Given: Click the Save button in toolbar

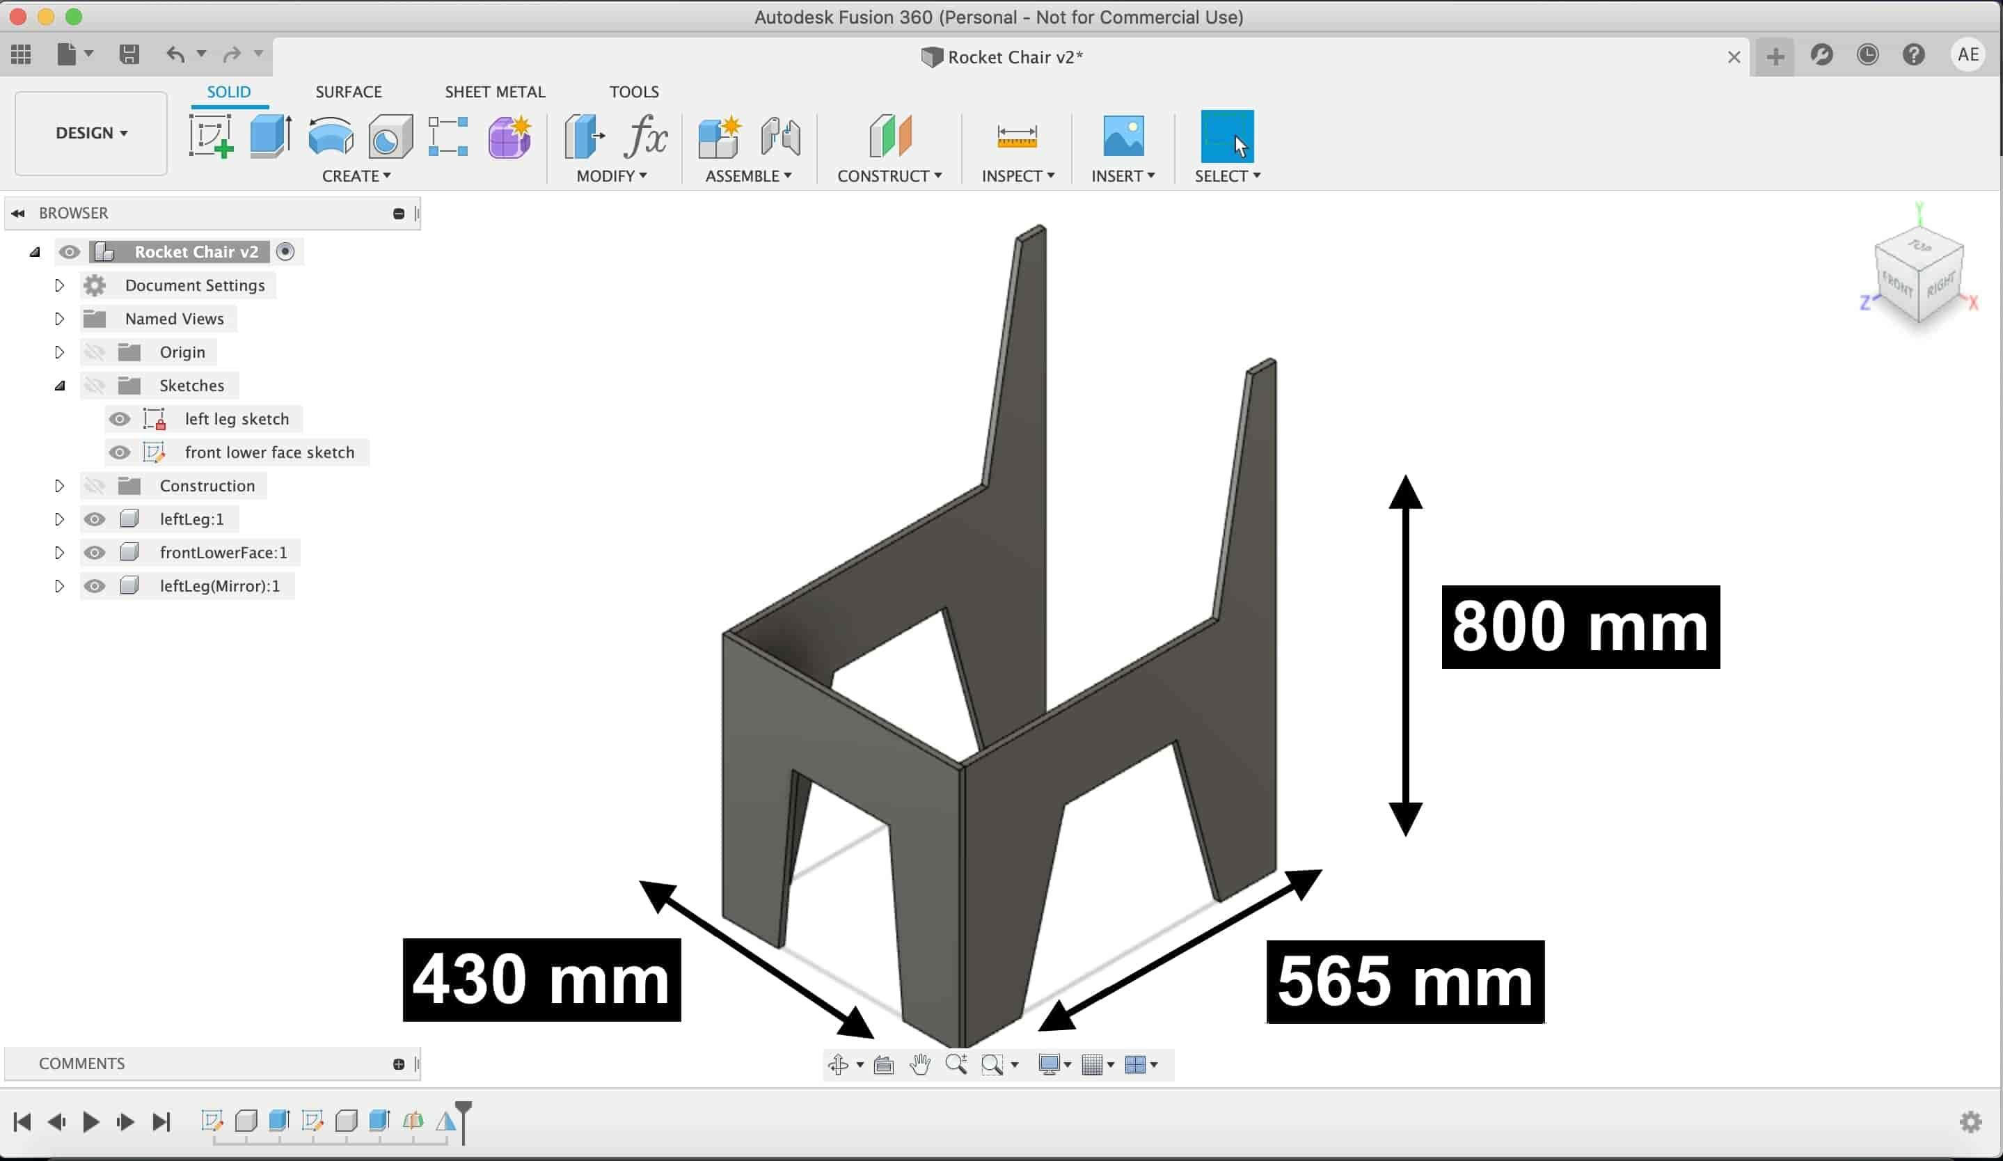Looking at the screenshot, I should click(x=129, y=54).
